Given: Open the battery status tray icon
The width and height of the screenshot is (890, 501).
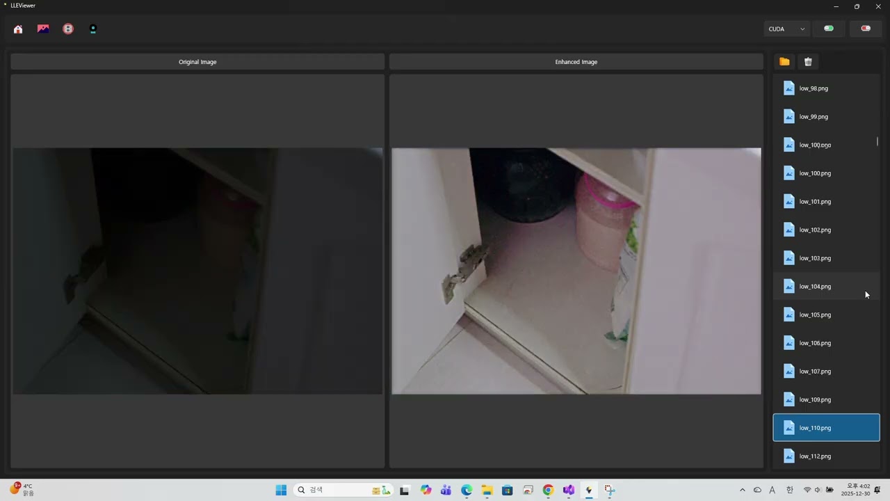Looking at the screenshot, I should coord(830,490).
